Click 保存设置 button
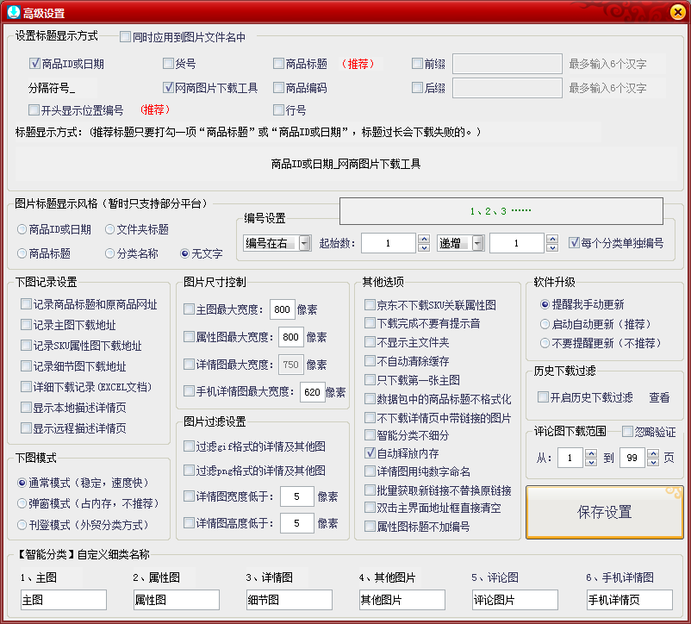The width and height of the screenshot is (691, 624). pos(605,512)
